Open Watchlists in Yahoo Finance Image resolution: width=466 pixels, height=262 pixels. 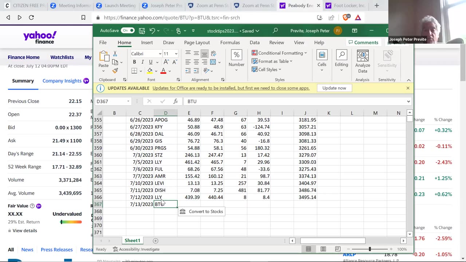(x=62, y=57)
